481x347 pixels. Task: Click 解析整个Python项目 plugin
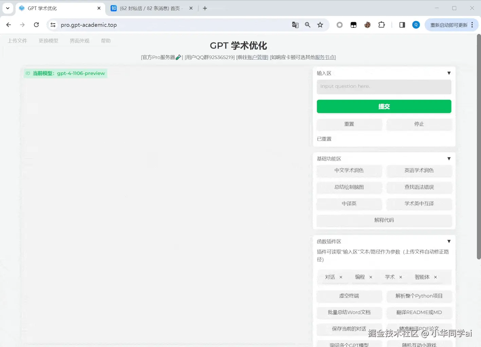pyautogui.click(x=419, y=296)
